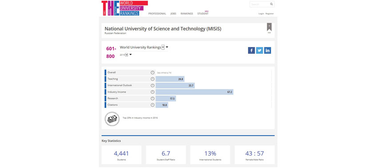The width and height of the screenshot is (376, 168).
Task: Add the university using the bookmark icon
Action: click(269, 27)
